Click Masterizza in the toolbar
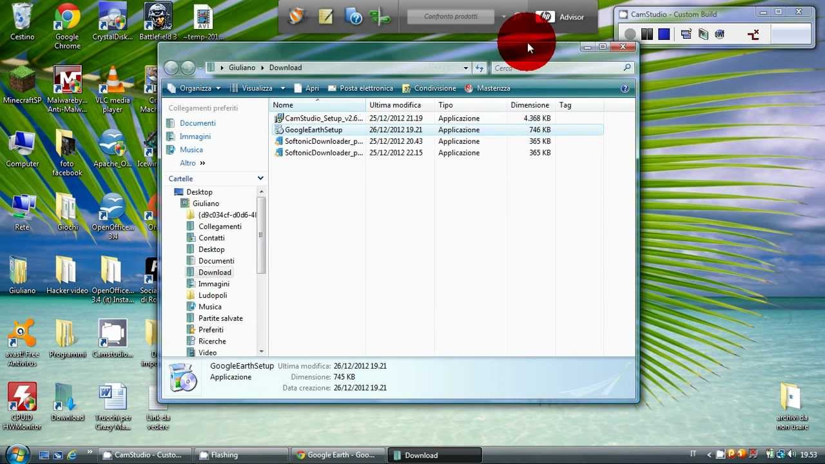This screenshot has width=825, height=464. click(x=487, y=88)
